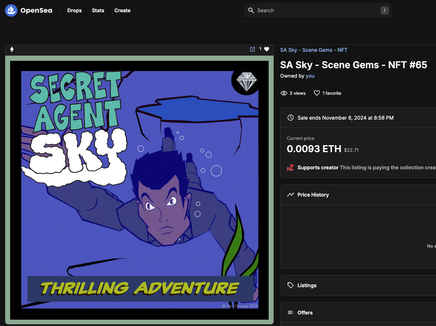
Task: Click the '3 views' count text
Action: click(298, 93)
